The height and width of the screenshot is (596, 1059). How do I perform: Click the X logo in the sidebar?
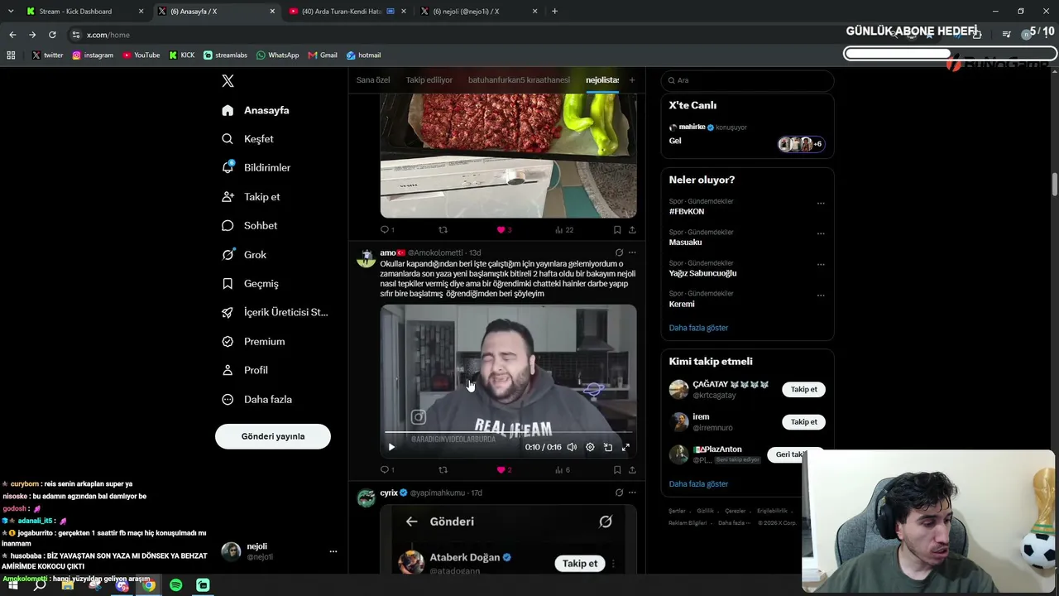pos(228,81)
